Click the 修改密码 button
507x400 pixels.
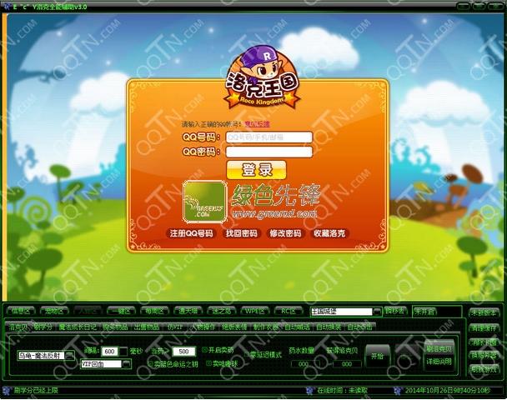(285, 233)
